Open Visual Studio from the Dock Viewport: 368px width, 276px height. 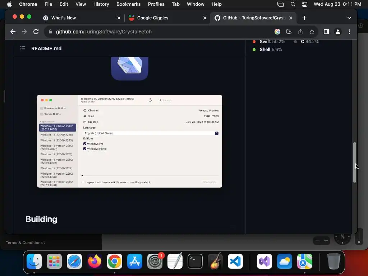264,261
